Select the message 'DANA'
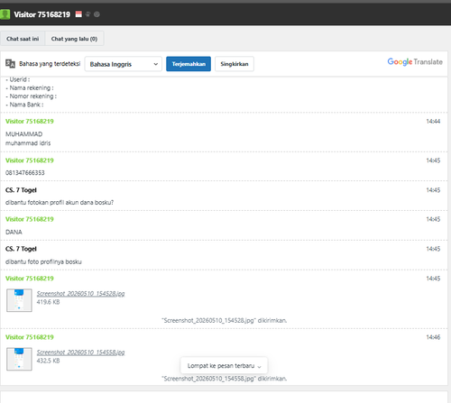 (14, 232)
